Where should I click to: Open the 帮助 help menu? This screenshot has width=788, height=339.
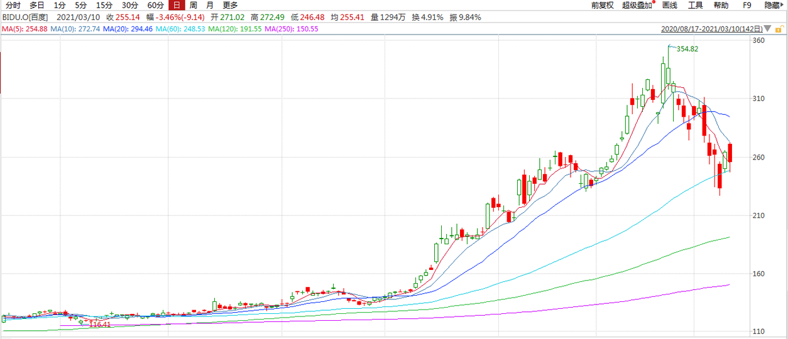(721, 5)
